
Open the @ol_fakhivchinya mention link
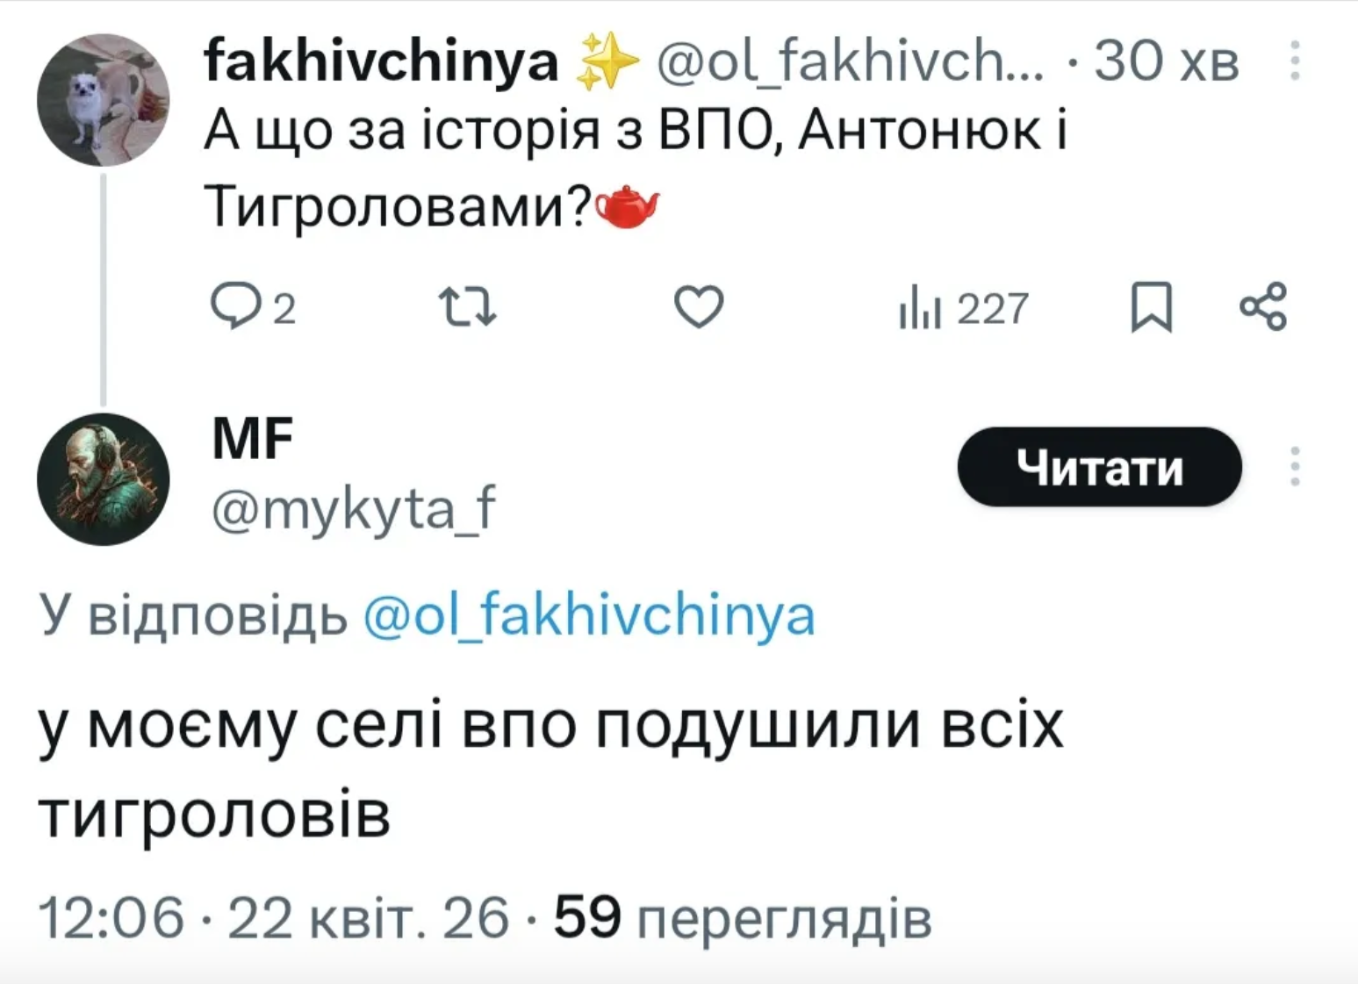coord(589,615)
